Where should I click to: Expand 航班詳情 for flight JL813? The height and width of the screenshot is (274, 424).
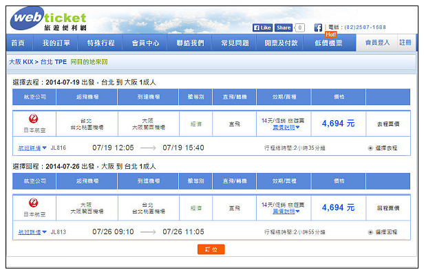coord(32,232)
